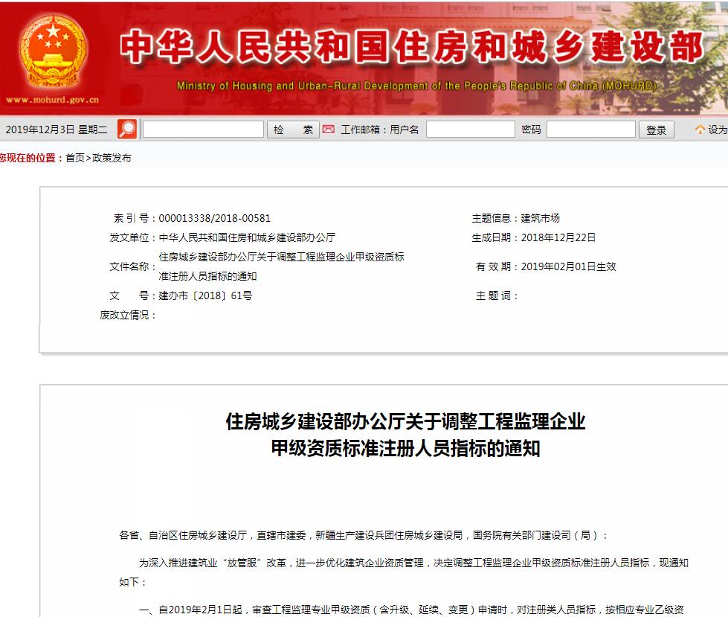
Task: Focus the 用户名 username field
Action: 470,130
